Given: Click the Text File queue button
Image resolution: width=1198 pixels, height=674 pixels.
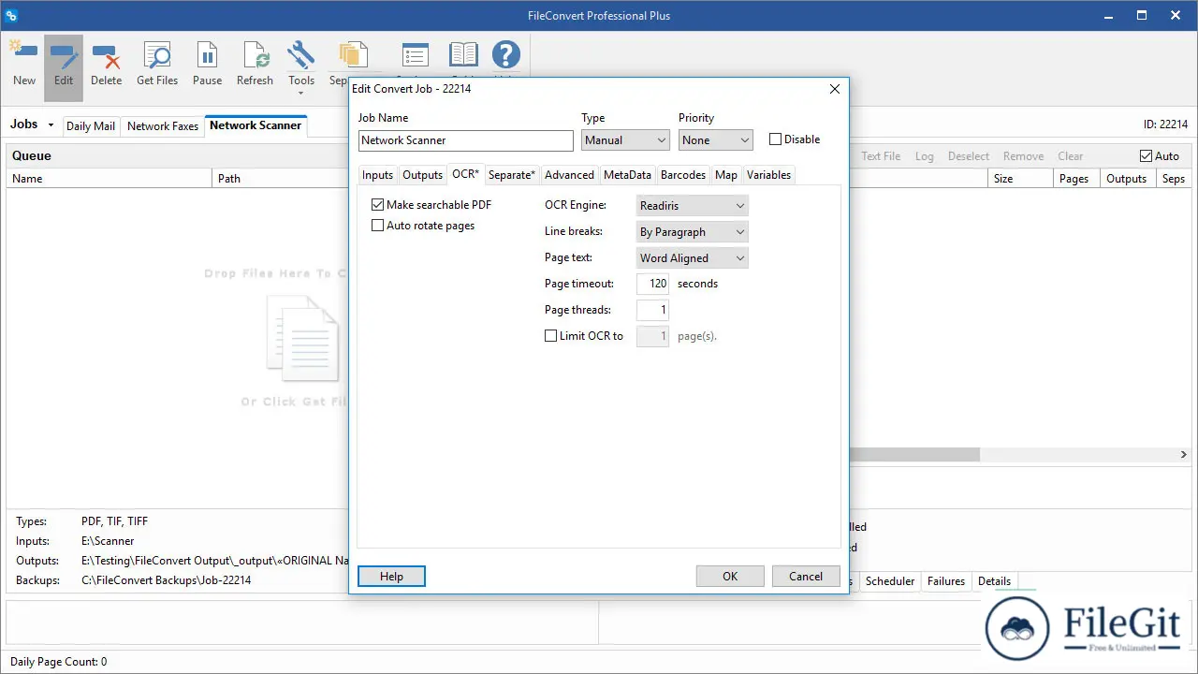Looking at the screenshot, I should [x=881, y=156].
